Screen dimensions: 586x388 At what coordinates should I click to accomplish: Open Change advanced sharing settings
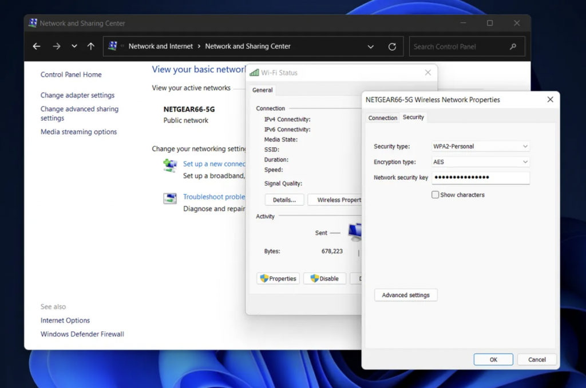[80, 113]
